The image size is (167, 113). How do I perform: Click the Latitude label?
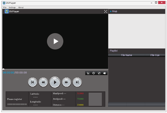click(x=35, y=94)
